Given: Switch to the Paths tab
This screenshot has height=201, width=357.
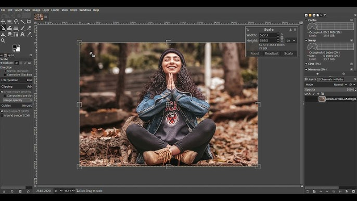Looking at the screenshot, I should point(338,79).
